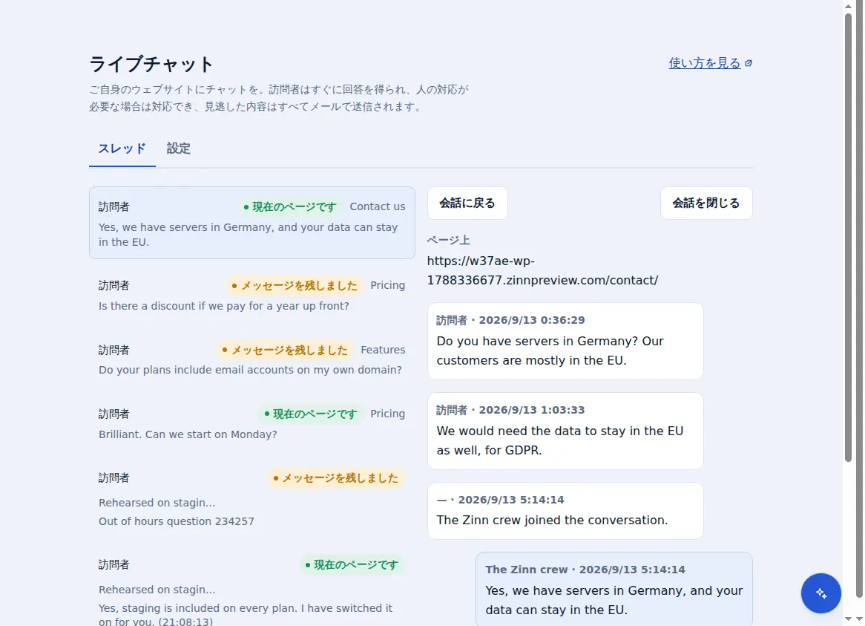Image resolution: width=865 pixels, height=626 pixels.
Task: Click the external-link icon beside 使い方を見る
Action: click(748, 63)
